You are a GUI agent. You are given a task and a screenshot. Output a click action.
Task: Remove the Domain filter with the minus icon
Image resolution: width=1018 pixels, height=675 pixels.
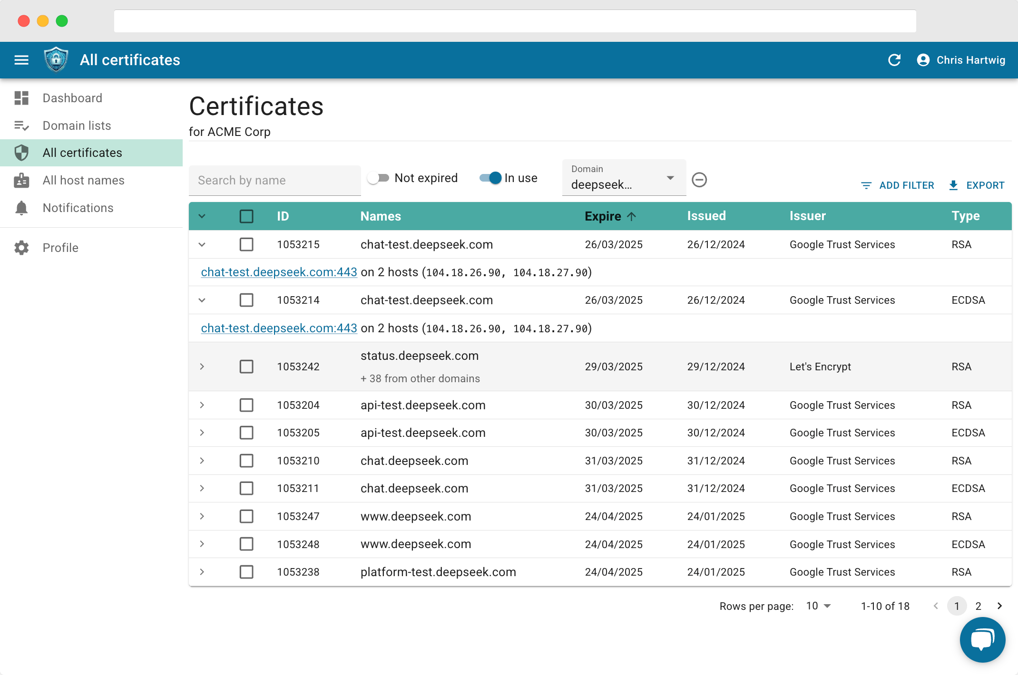(699, 180)
